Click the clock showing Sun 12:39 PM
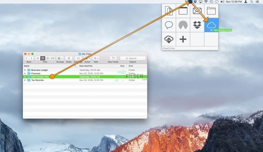The image size is (263, 152). point(234,2)
